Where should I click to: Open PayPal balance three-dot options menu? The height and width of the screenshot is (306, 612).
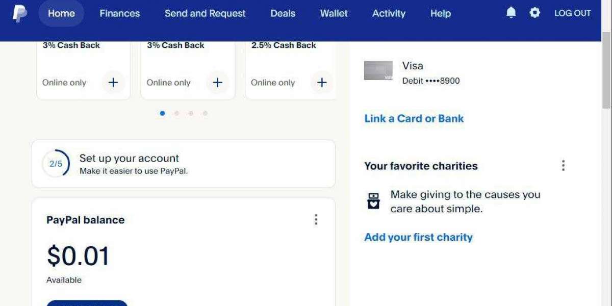click(316, 220)
